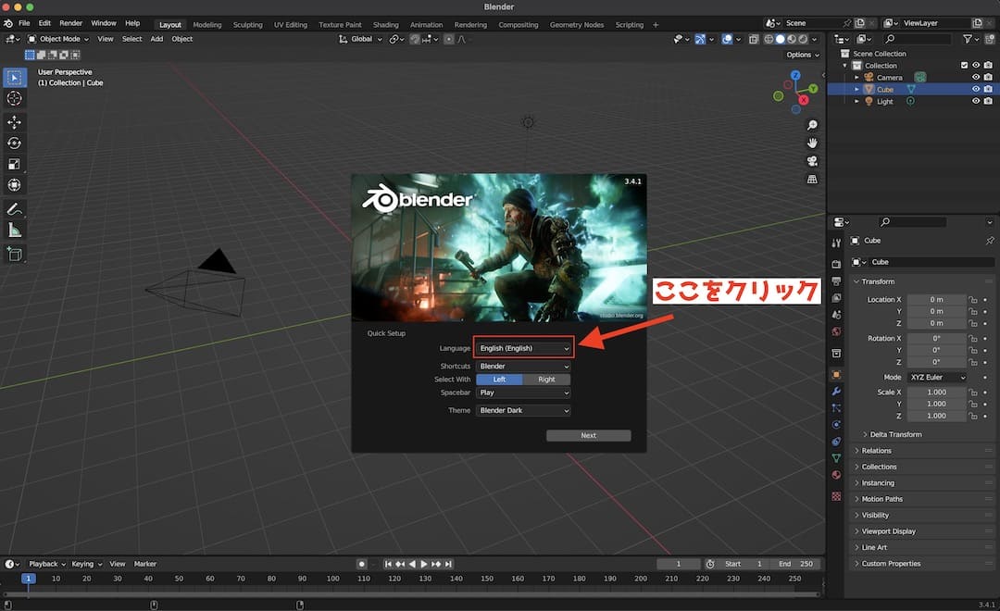Switch perspective/orthographic grid icon
Image resolution: width=1000 pixels, height=611 pixels.
(812, 180)
